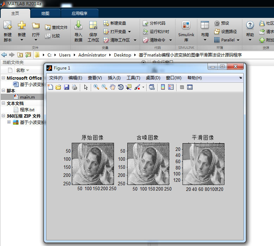Select the Rotate 3D tool
Image resolution: width=274 pixels, height=246 pixels.
click(121, 87)
